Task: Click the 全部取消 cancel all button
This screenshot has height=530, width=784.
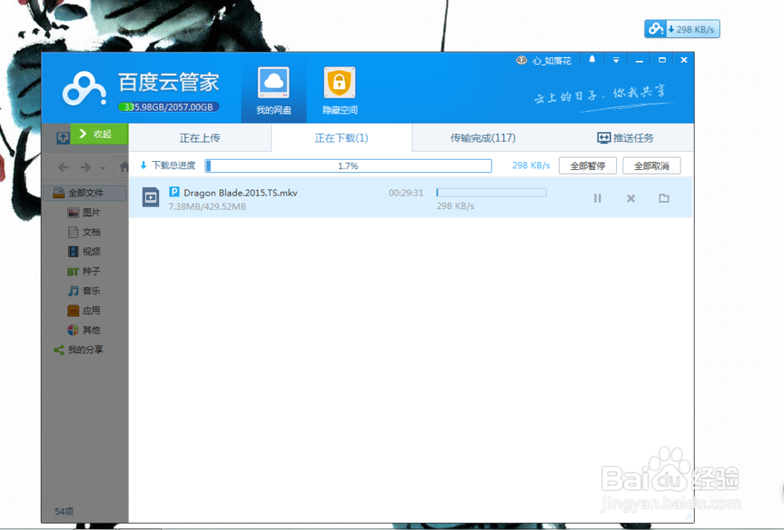Action: (652, 165)
